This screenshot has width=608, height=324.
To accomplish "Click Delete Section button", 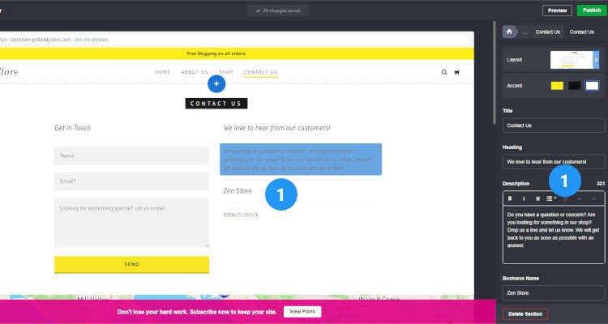I will point(525,314).
